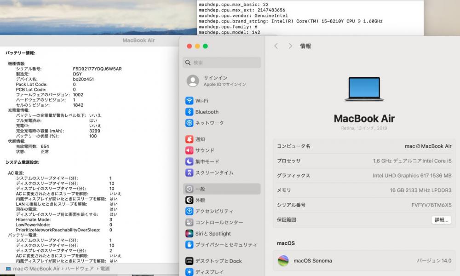460x276 pixels.
Task: Click バージョン 14.0 text
Action: tap(434, 261)
